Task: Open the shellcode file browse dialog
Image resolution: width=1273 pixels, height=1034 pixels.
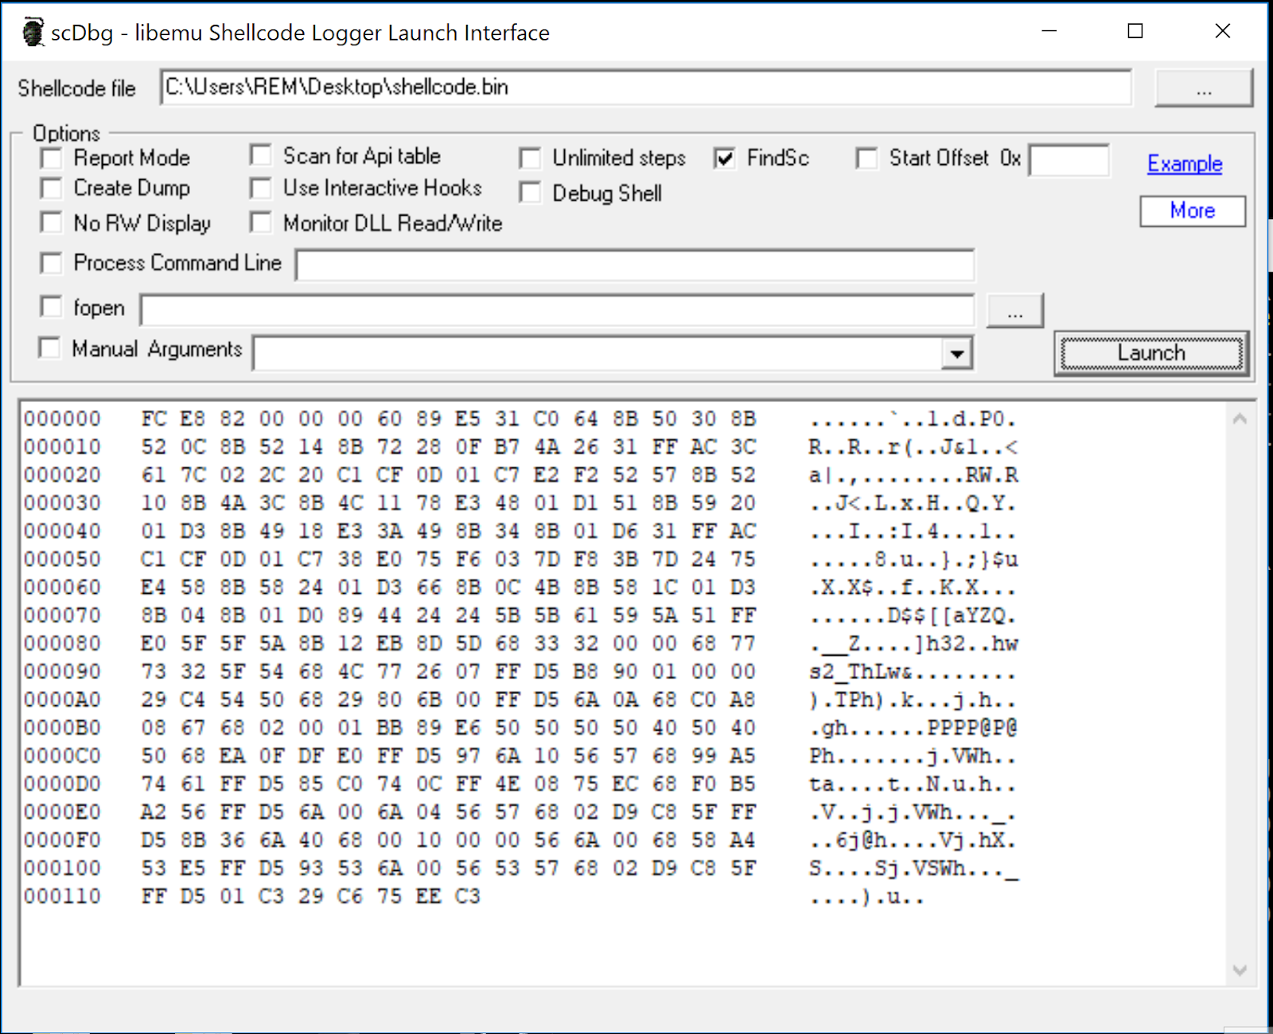Action: click(x=1203, y=88)
